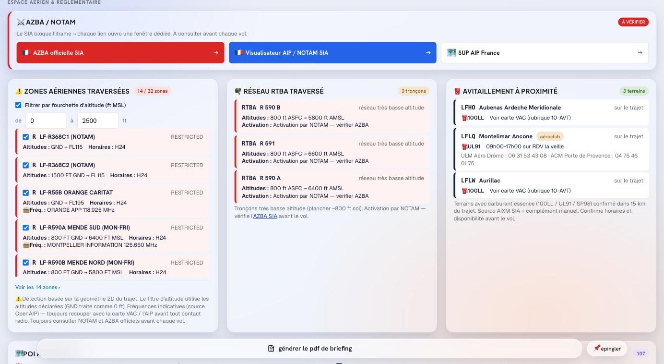Click the arrow on SUP AIP France

pos(640,53)
